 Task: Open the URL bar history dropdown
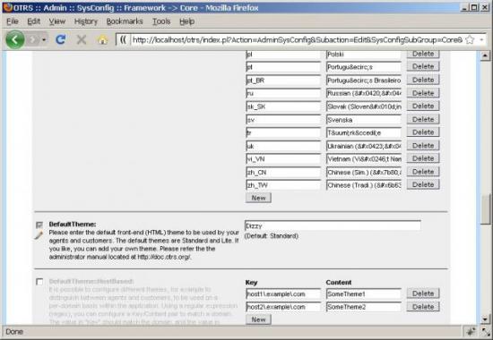tap(481, 40)
